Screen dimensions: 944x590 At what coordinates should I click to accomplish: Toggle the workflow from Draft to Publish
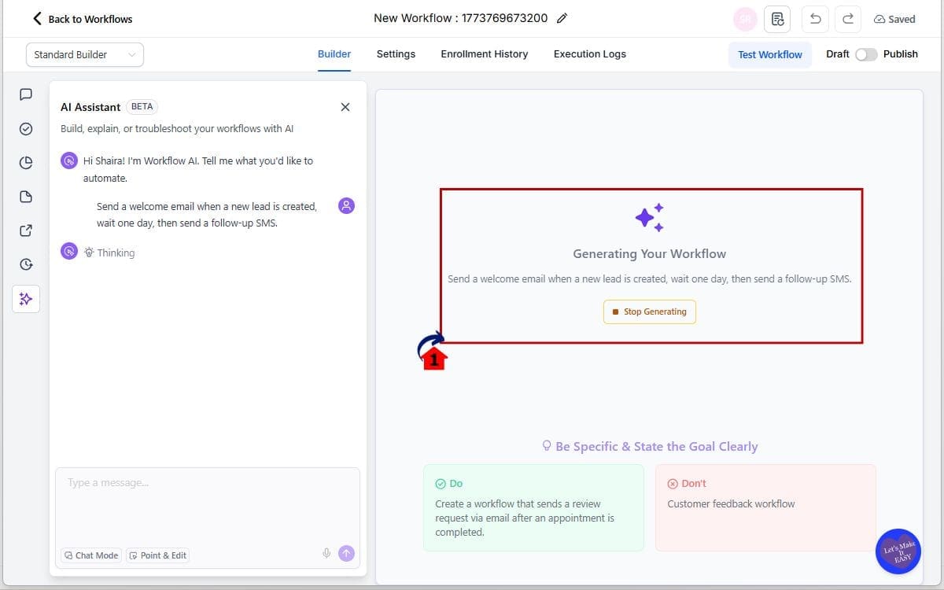click(x=866, y=54)
